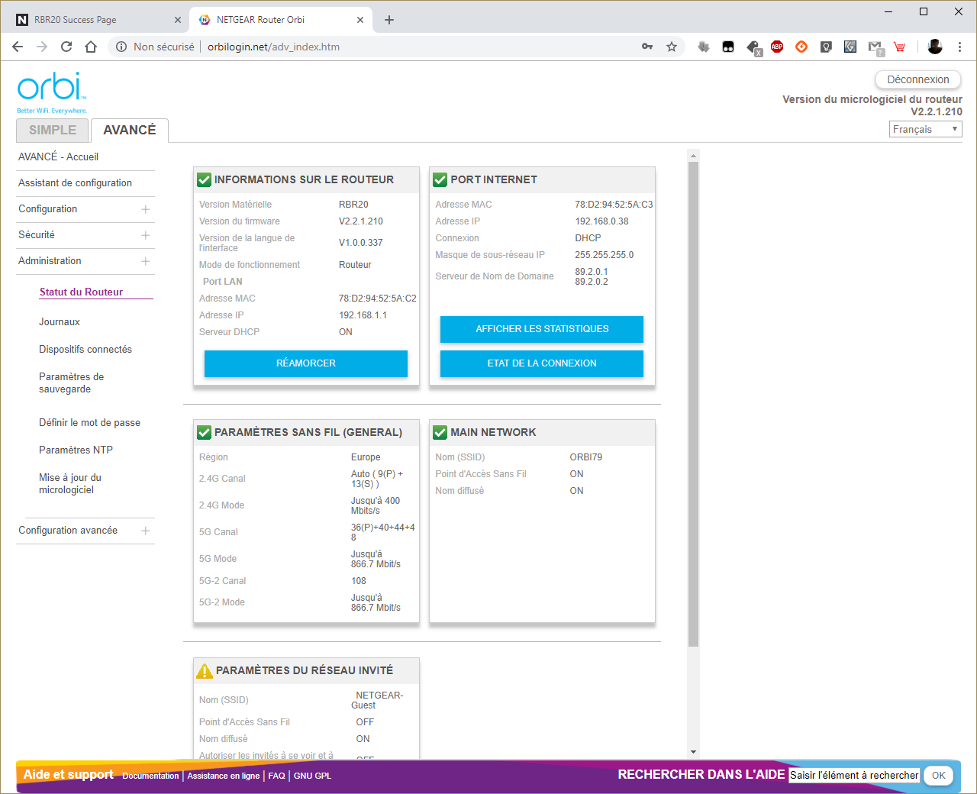
Task: Select the NETGEAR Router Orbi tab
Action: point(280,20)
